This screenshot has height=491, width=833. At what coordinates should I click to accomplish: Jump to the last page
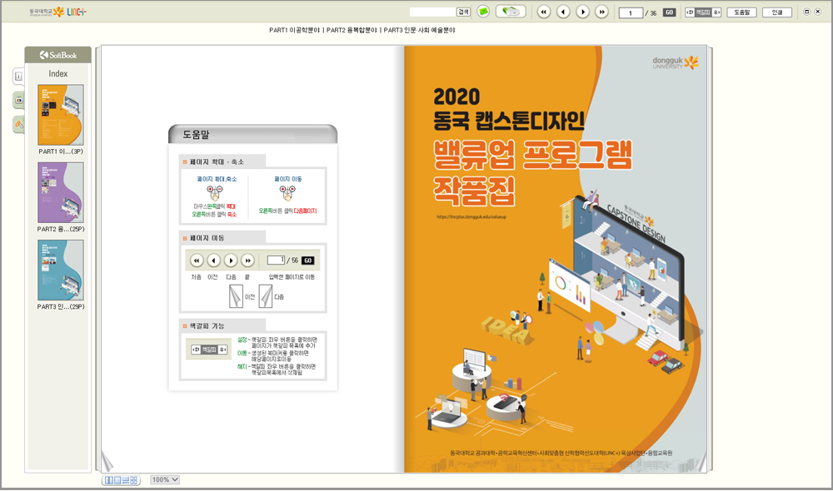602,12
